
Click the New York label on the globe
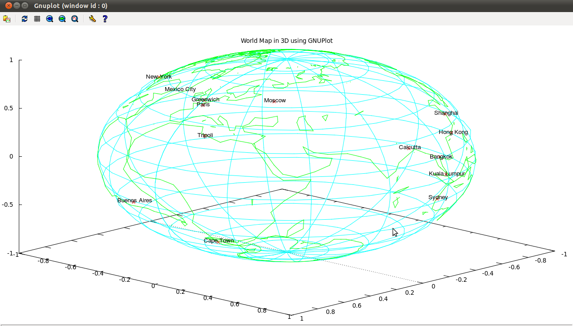pyautogui.click(x=158, y=76)
